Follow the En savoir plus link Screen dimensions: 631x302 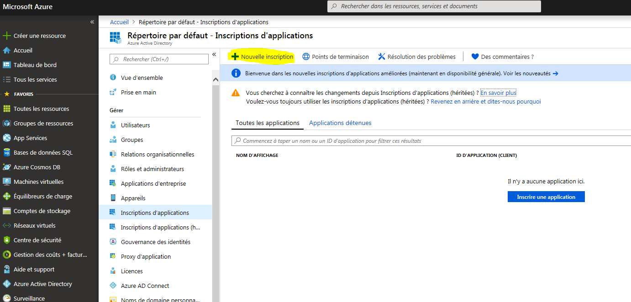498,93
